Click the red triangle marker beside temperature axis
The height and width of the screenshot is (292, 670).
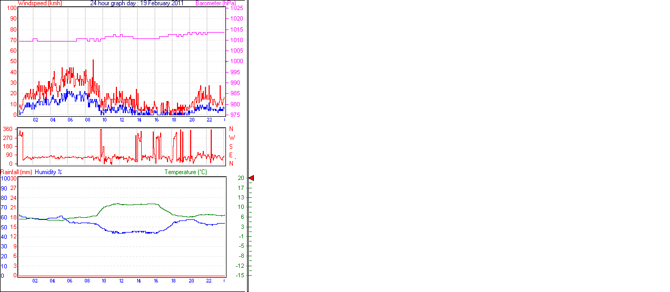(x=251, y=178)
